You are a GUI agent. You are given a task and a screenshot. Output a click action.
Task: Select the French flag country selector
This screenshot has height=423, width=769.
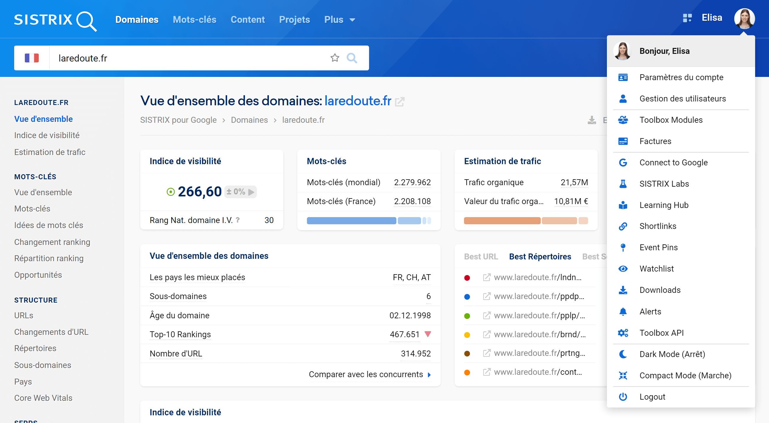click(32, 58)
